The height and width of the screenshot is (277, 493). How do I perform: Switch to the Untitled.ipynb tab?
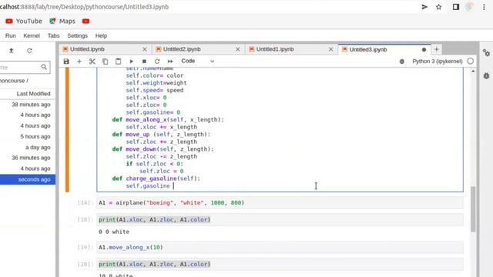click(105, 49)
